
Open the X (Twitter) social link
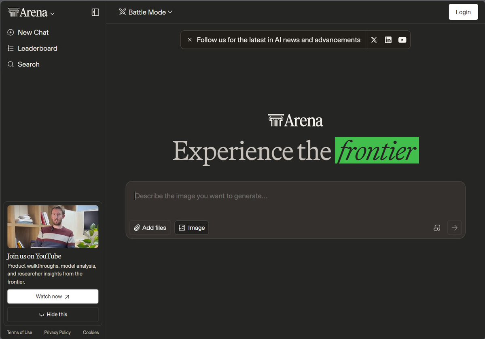pyautogui.click(x=374, y=40)
